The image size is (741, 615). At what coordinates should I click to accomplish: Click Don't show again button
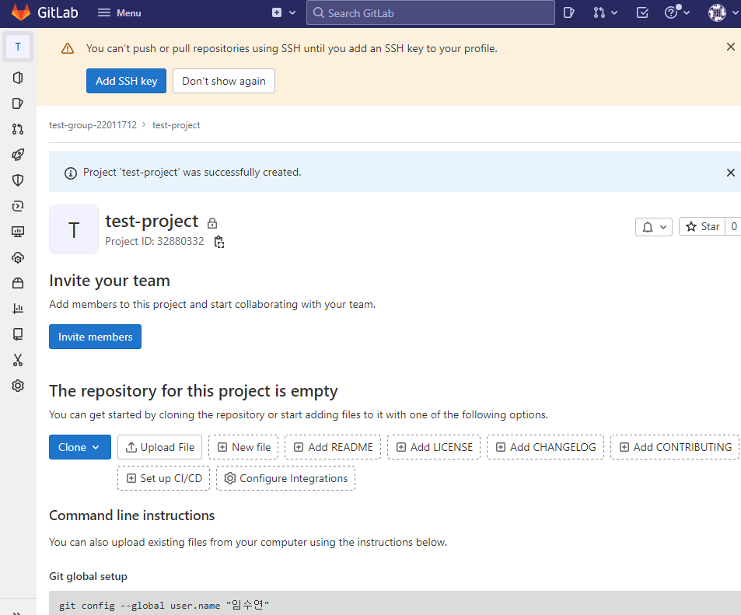(223, 81)
